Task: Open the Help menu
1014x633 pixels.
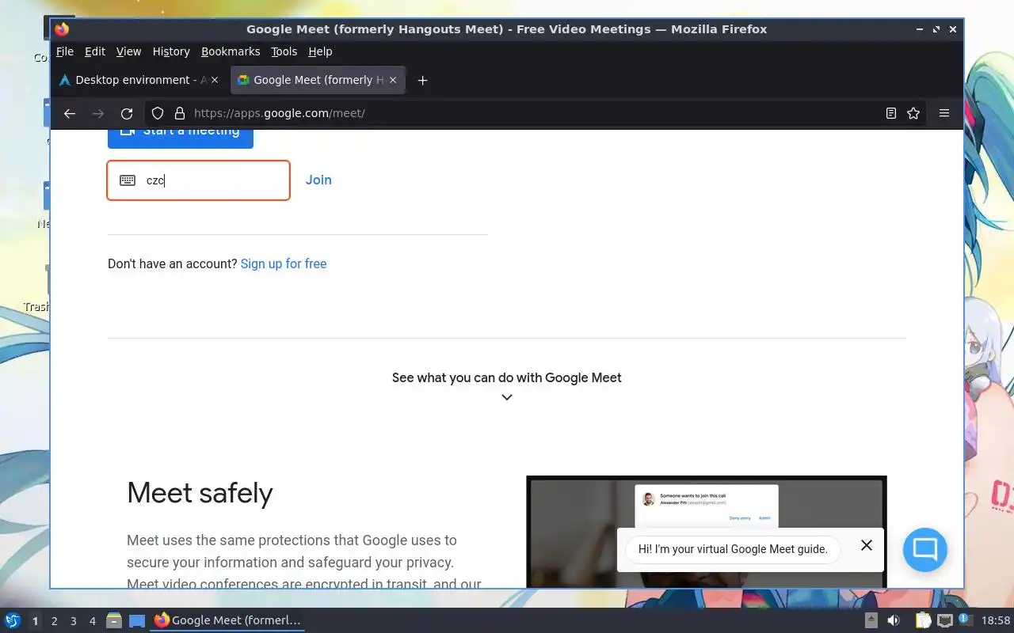Action: pos(320,51)
